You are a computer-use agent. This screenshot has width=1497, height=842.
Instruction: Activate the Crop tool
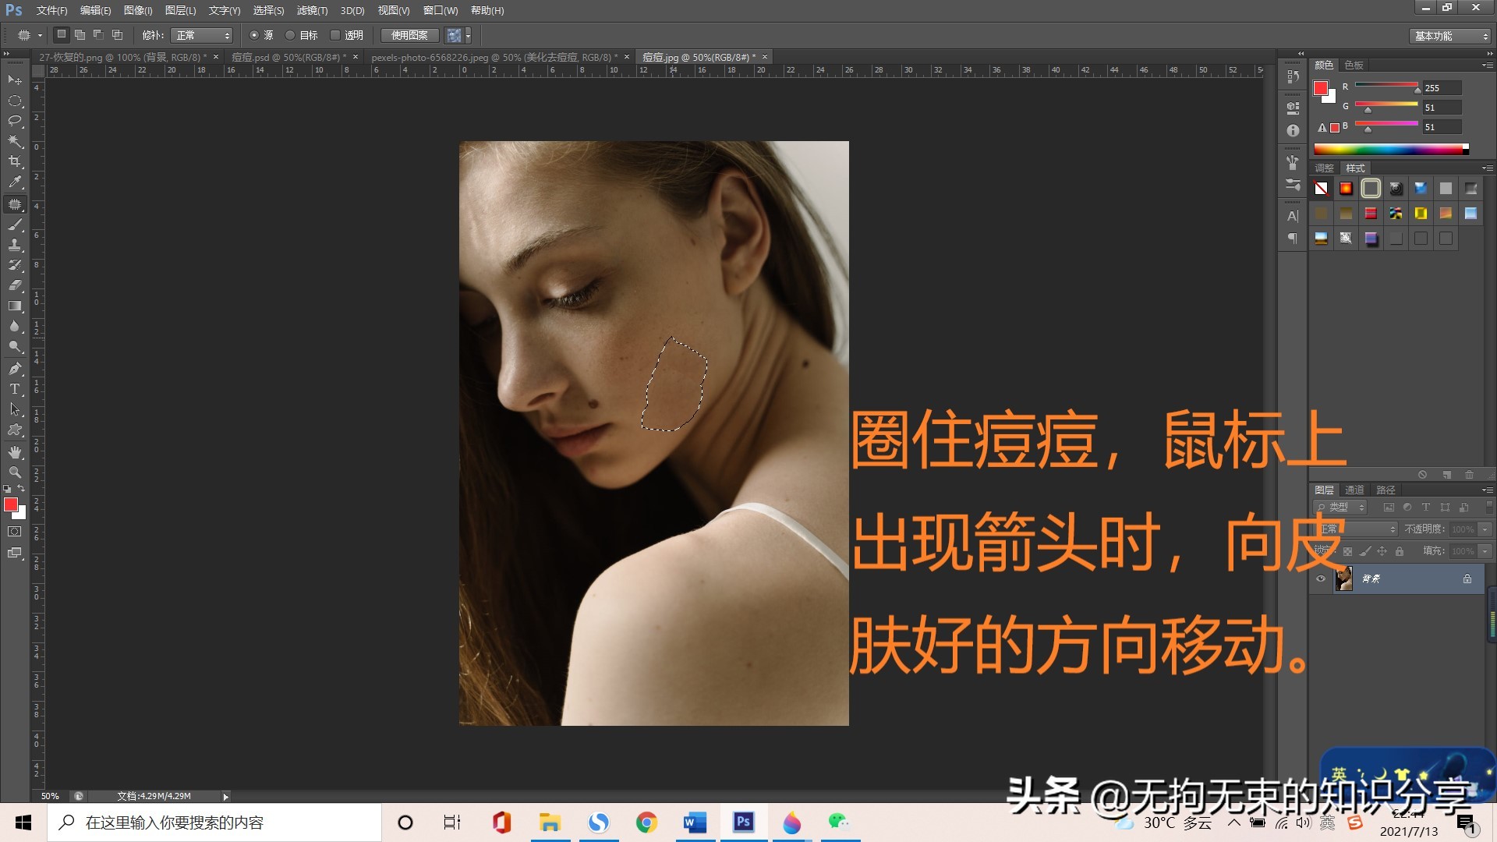point(14,162)
